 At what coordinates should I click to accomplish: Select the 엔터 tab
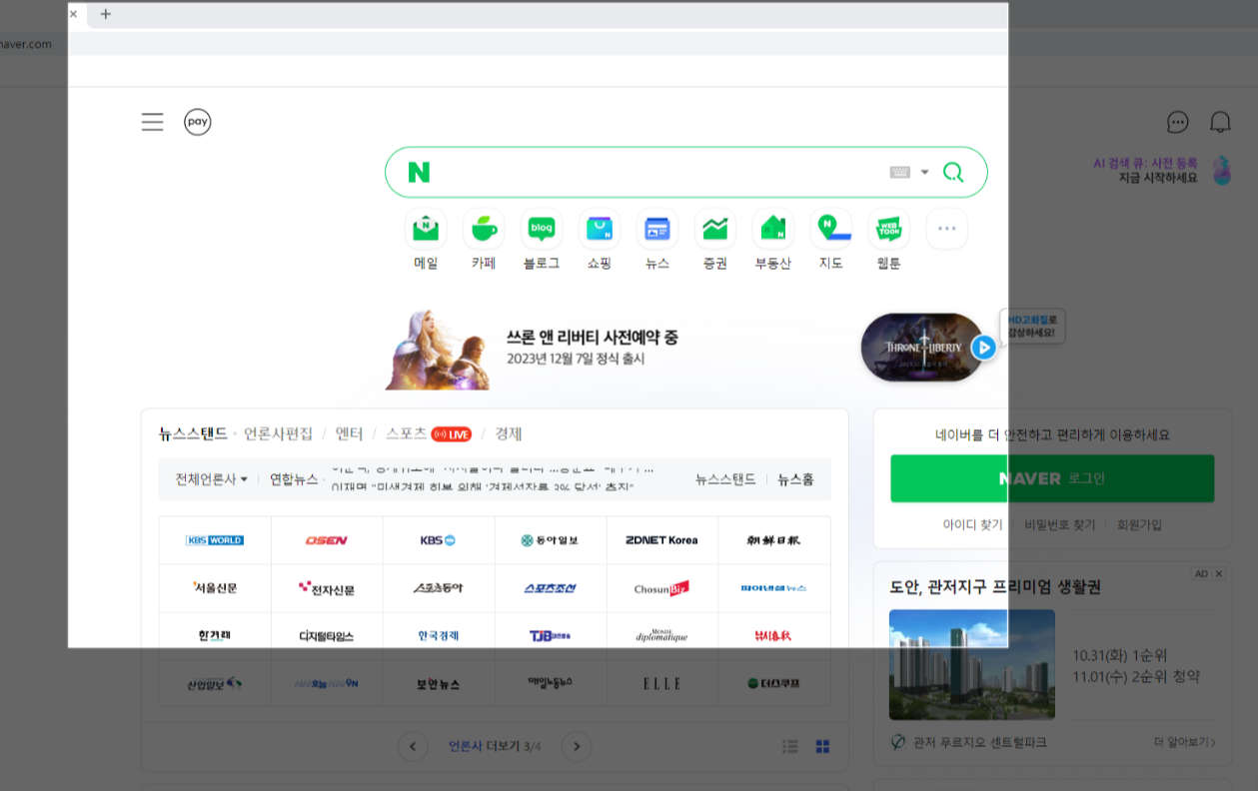click(x=349, y=433)
